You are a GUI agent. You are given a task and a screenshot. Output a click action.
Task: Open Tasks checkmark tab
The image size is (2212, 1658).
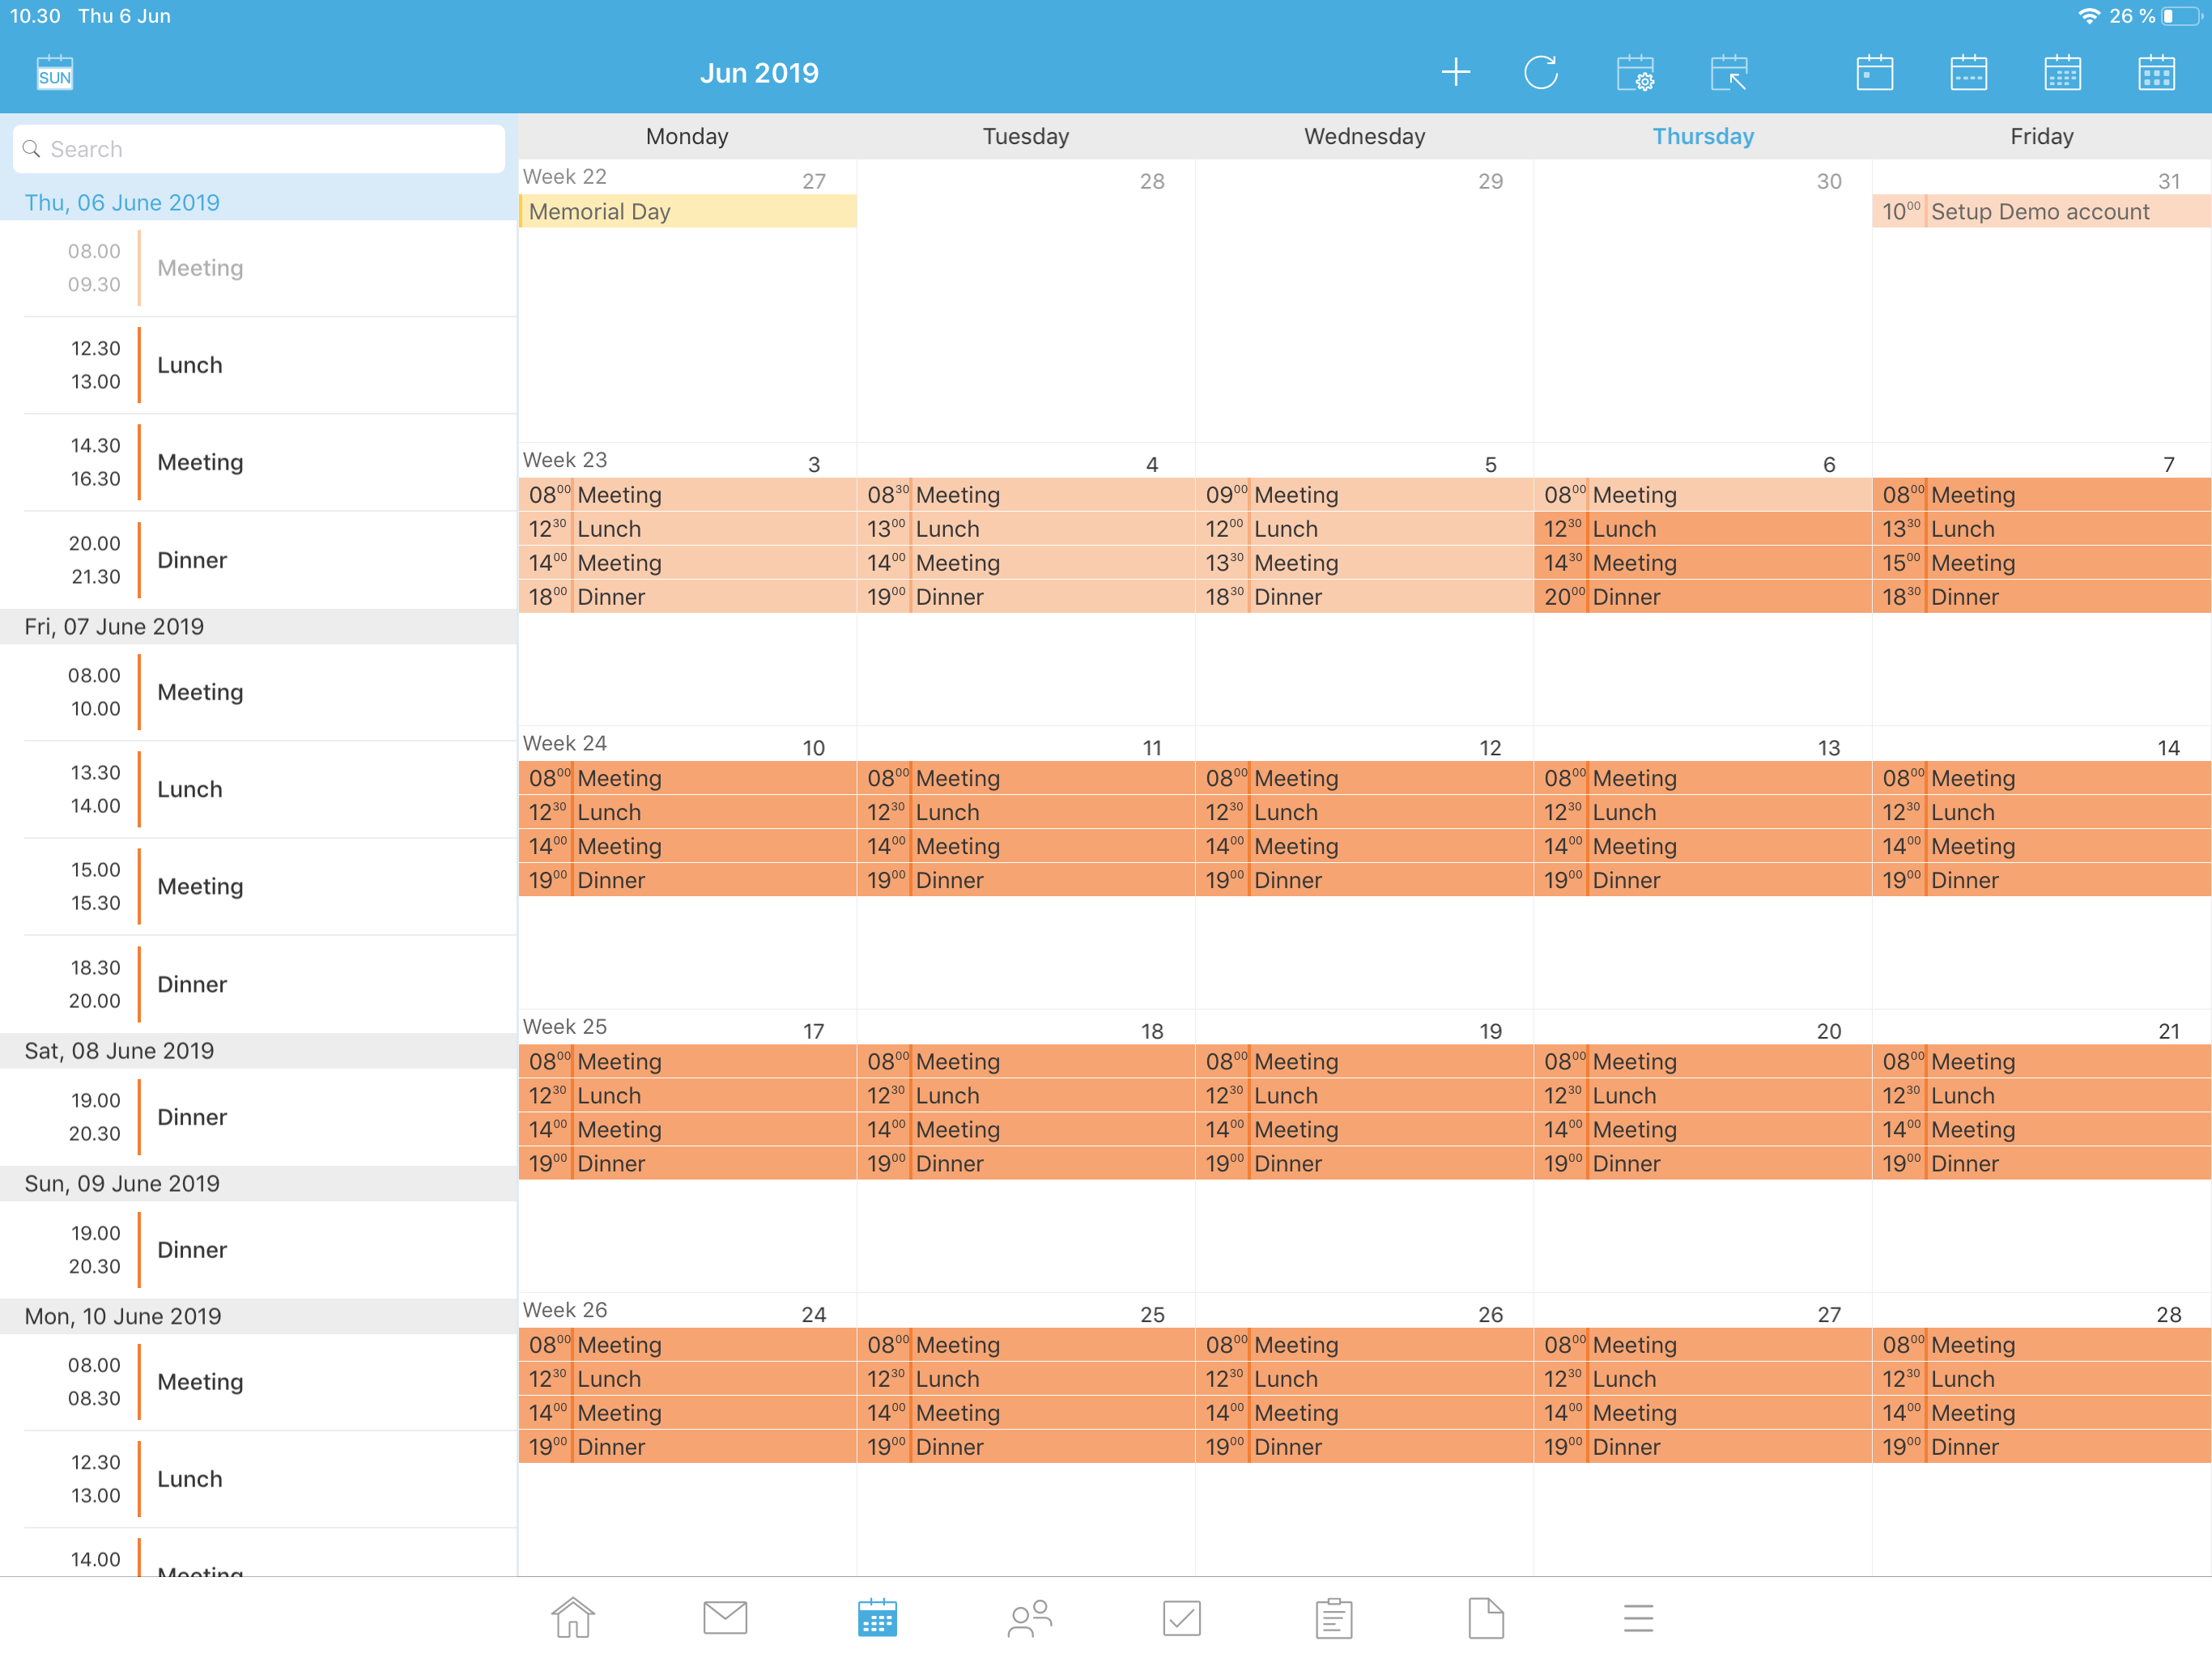coord(1182,1617)
